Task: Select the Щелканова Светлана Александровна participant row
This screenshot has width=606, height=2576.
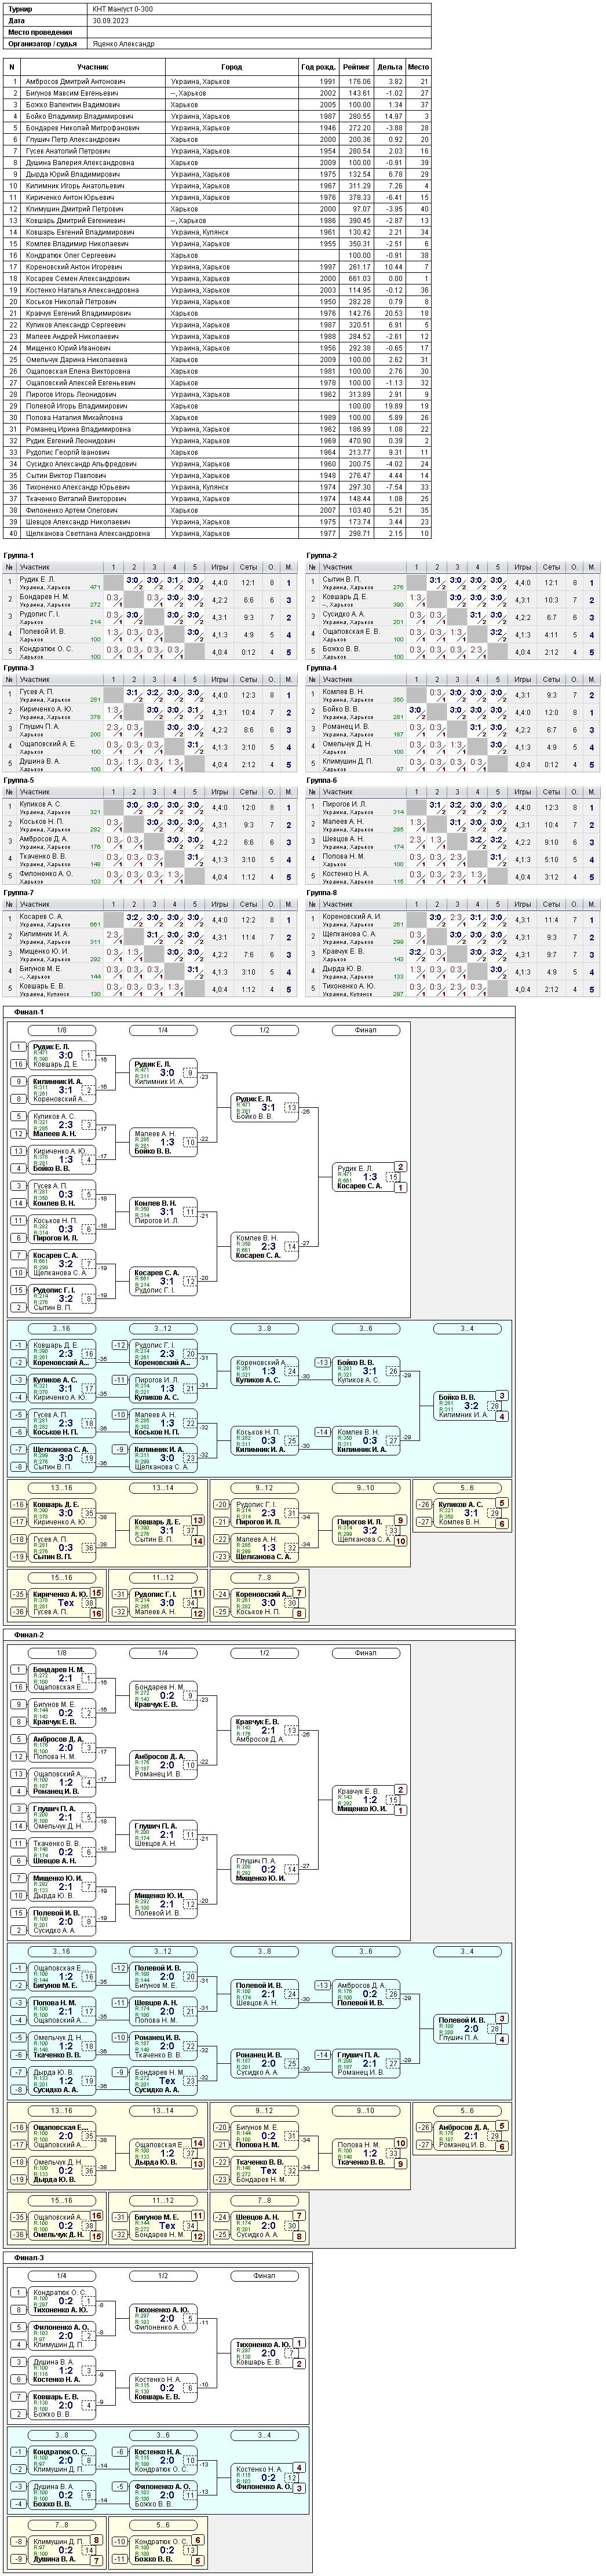Action: (x=218, y=533)
